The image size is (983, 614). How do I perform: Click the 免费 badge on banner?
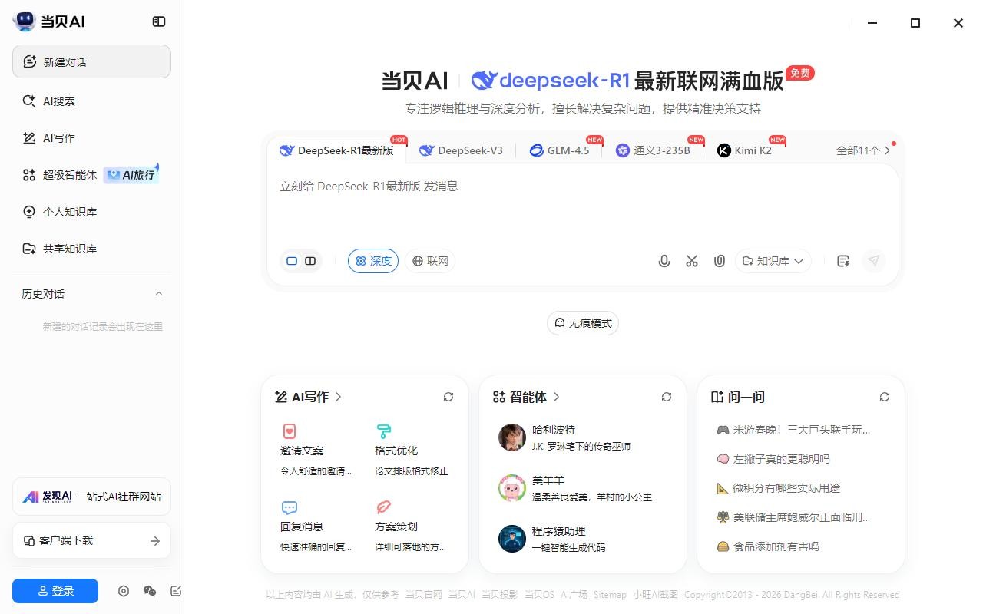tap(800, 73)
